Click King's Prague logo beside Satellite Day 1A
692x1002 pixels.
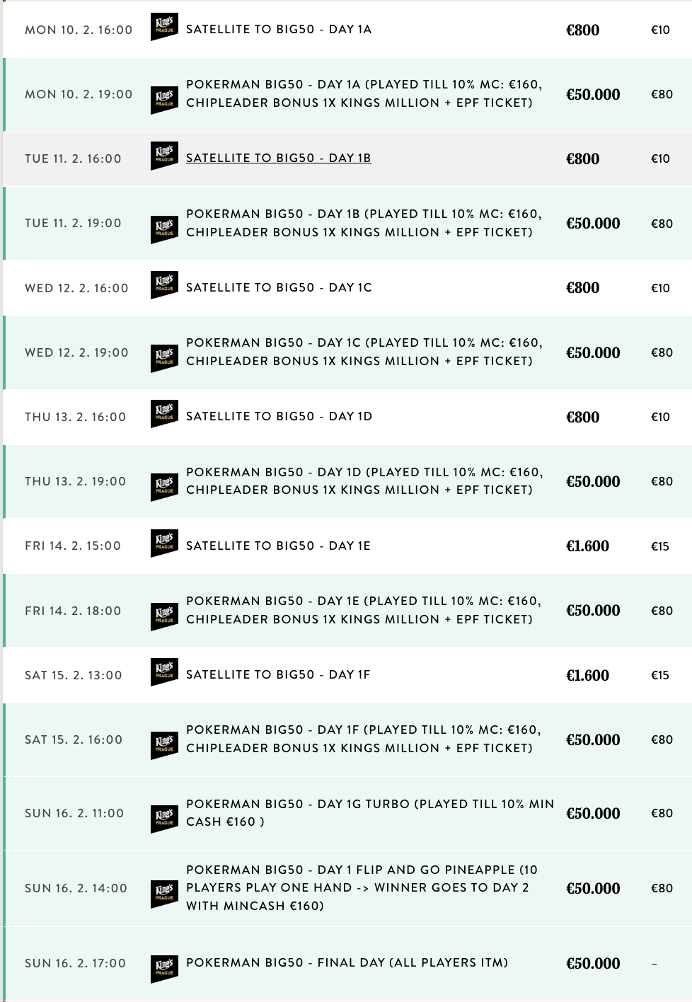point(164,28)
